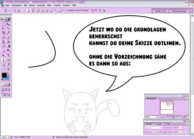The width and height of the screenshot is (194, 139).
Task: Switch to Quick Mask mode
Action: pos(8,84)
